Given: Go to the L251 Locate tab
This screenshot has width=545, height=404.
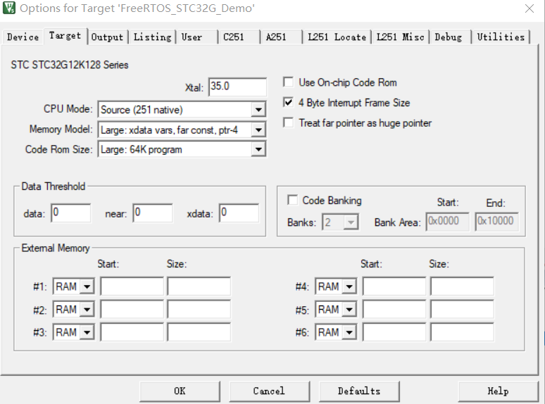Looking at the screenshot, I should 337,37.
